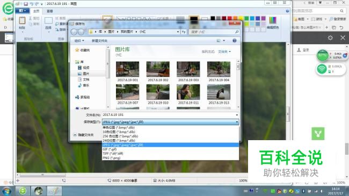The height and width of the screenshot is (196, 349).
Task: Open the view options dropdown arrow in the dialog toolbar
Action: pyautogui.click(x=224, y=40)
